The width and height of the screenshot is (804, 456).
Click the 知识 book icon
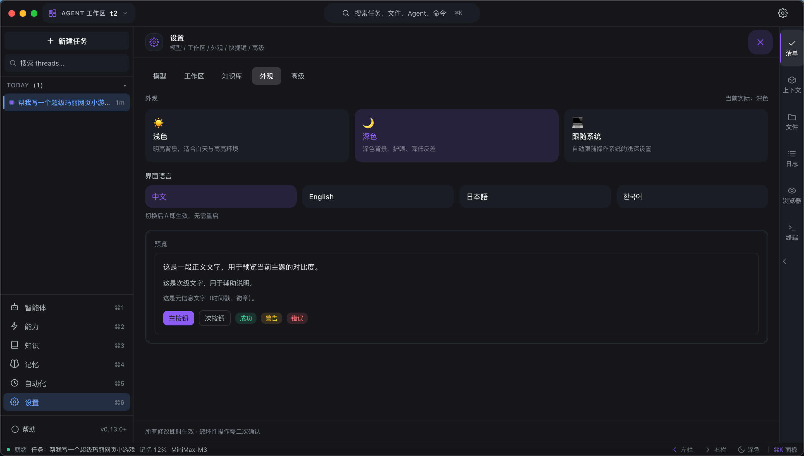(x=15, y=345)
